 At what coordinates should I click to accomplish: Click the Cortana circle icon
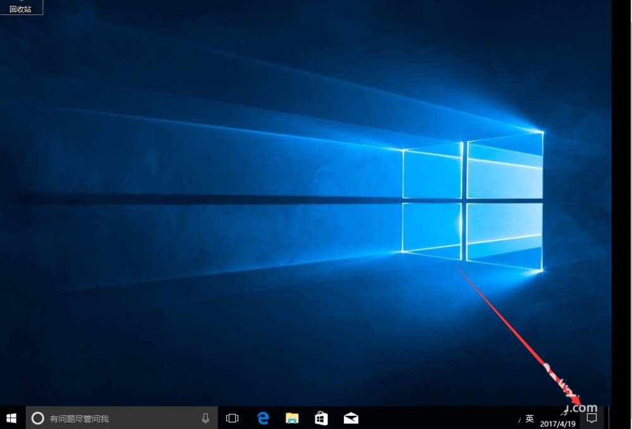coord(37,418)
